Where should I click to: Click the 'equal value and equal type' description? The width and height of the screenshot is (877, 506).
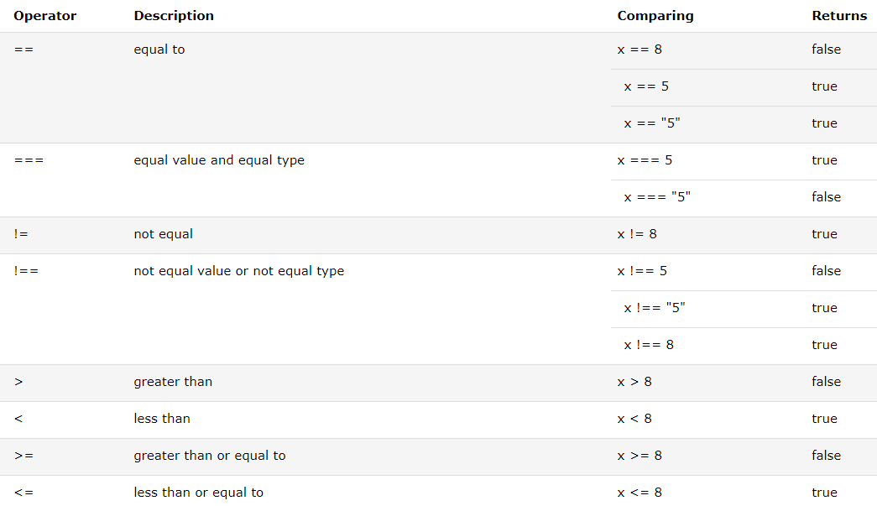pos(219,160)
